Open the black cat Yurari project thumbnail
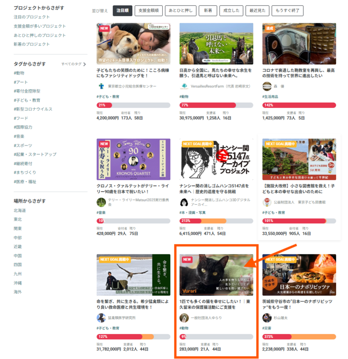Image resolution: width=348 pixels, height=359 pixels. pos(216,275)
